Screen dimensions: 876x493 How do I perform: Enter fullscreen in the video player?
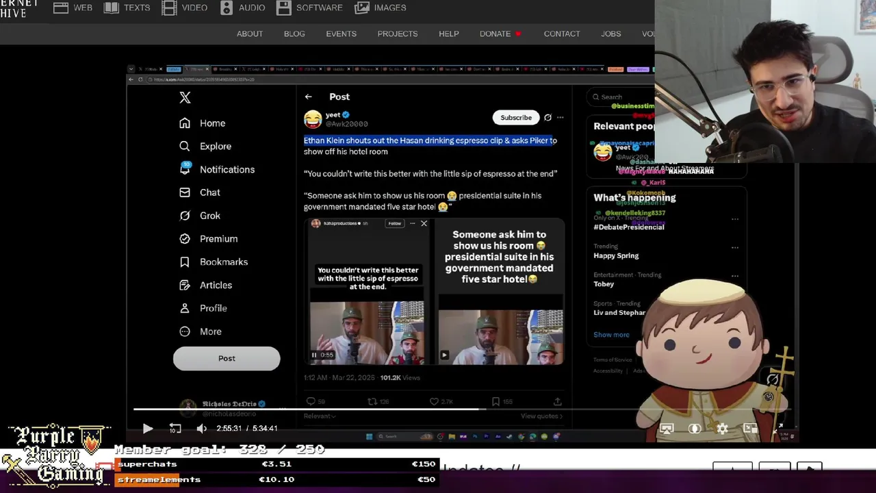778,429
